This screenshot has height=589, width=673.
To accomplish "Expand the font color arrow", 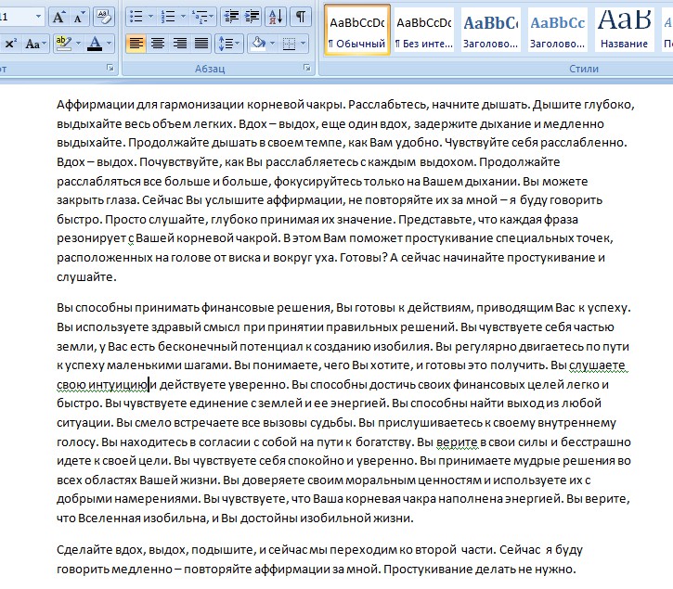I will click(x=109, y=44).
